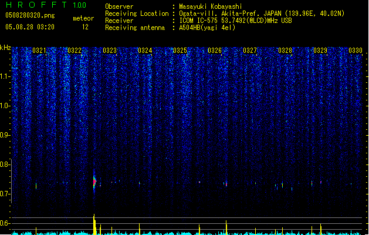
Task: Click the Ogata-vill. Akita-Pref. JAPAN location text
Action: click(x=262, y=14)
